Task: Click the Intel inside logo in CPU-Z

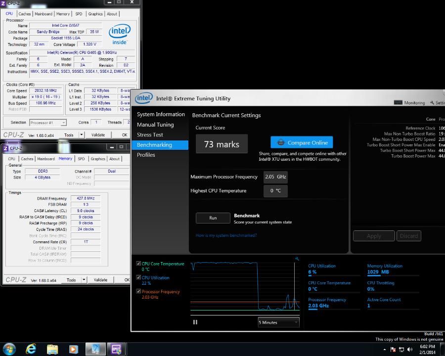Action: point(120,34)
